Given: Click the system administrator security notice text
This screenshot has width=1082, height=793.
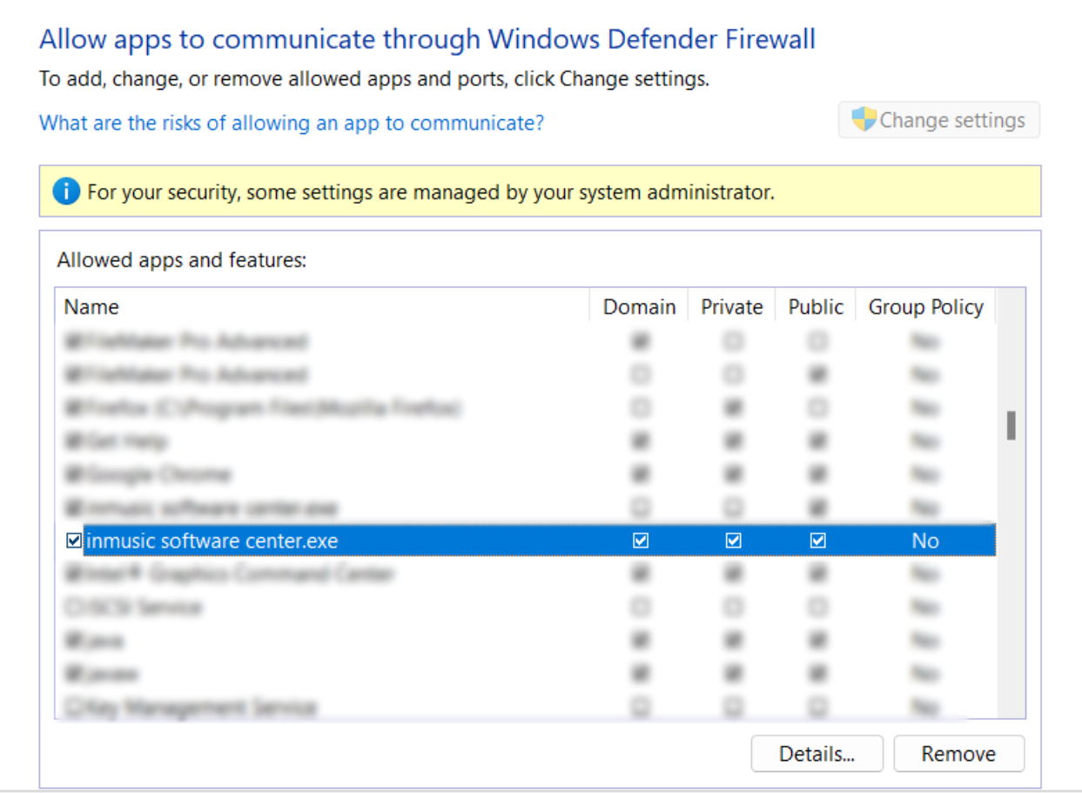Looking at the screenshot, I should 431,192.
